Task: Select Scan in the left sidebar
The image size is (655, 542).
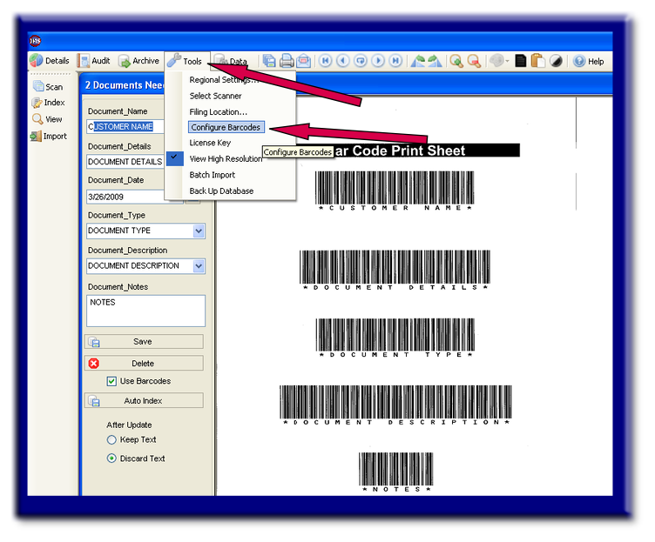Action: [48, 86]
